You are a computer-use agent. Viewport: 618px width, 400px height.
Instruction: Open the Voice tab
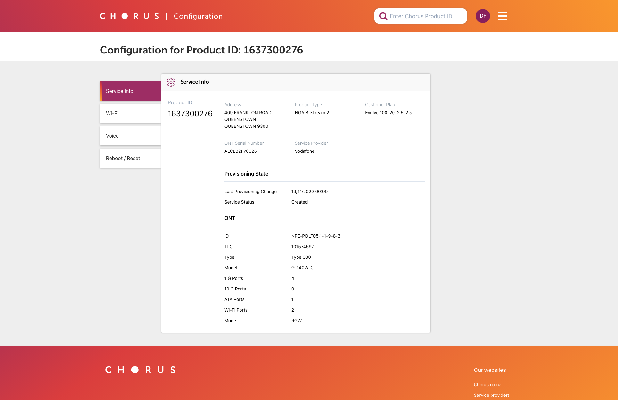coord(130,136)
